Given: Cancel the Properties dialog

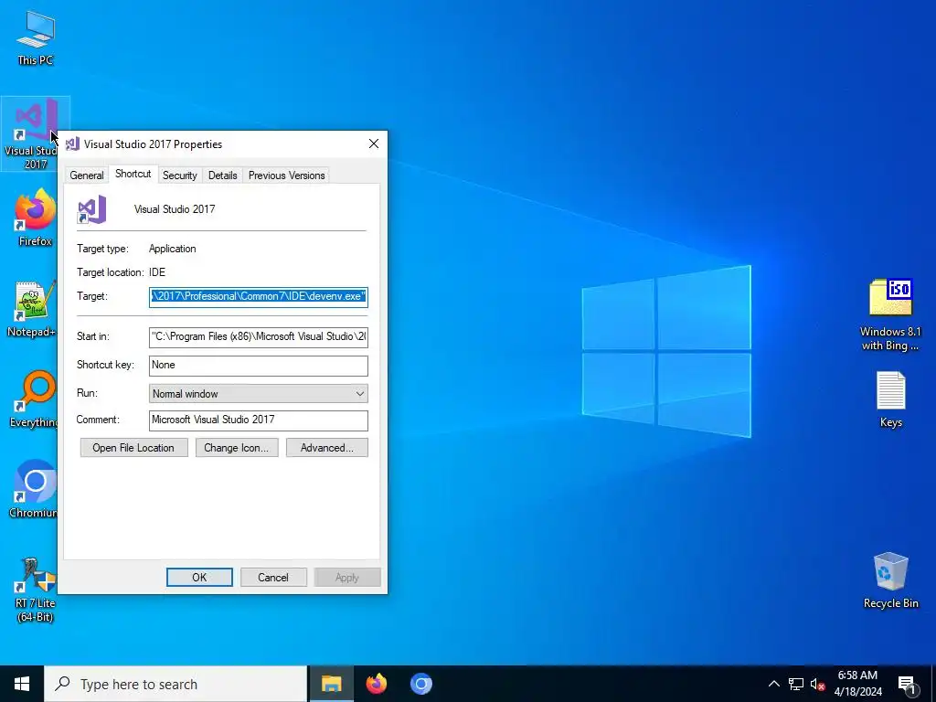Looking at the screenshot, I should click(273, 578).
